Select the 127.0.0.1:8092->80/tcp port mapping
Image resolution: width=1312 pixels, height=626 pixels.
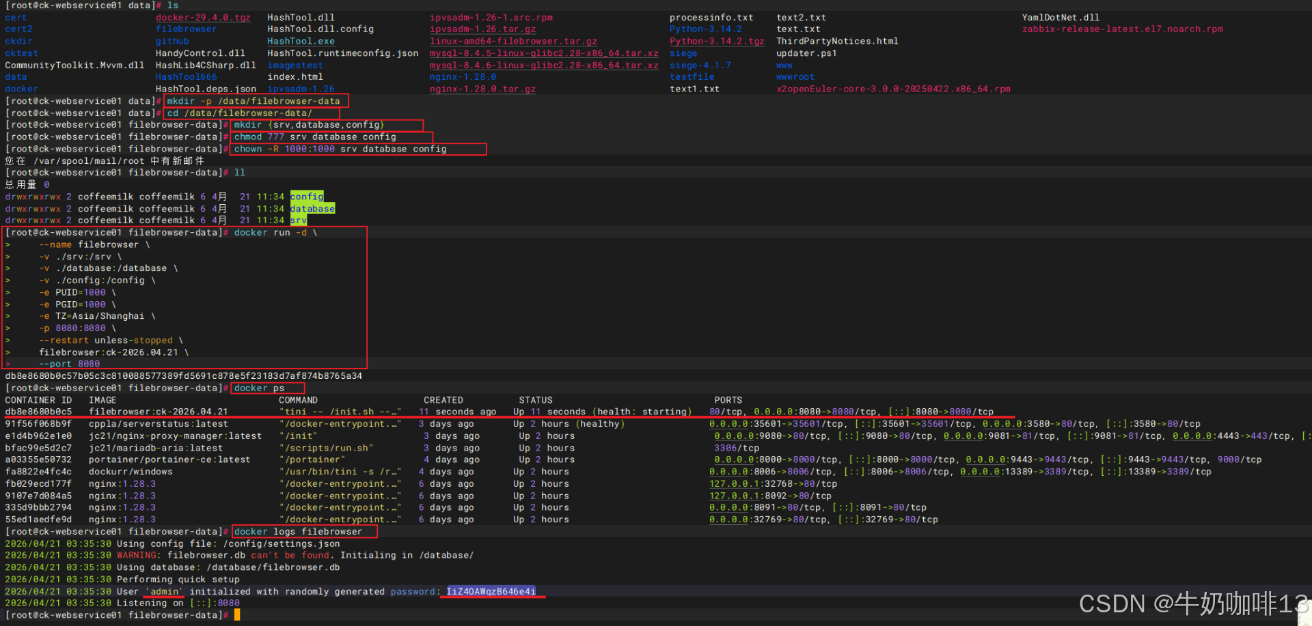[x=770, y=496]
